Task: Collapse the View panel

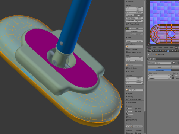Action: pos(126,37)
